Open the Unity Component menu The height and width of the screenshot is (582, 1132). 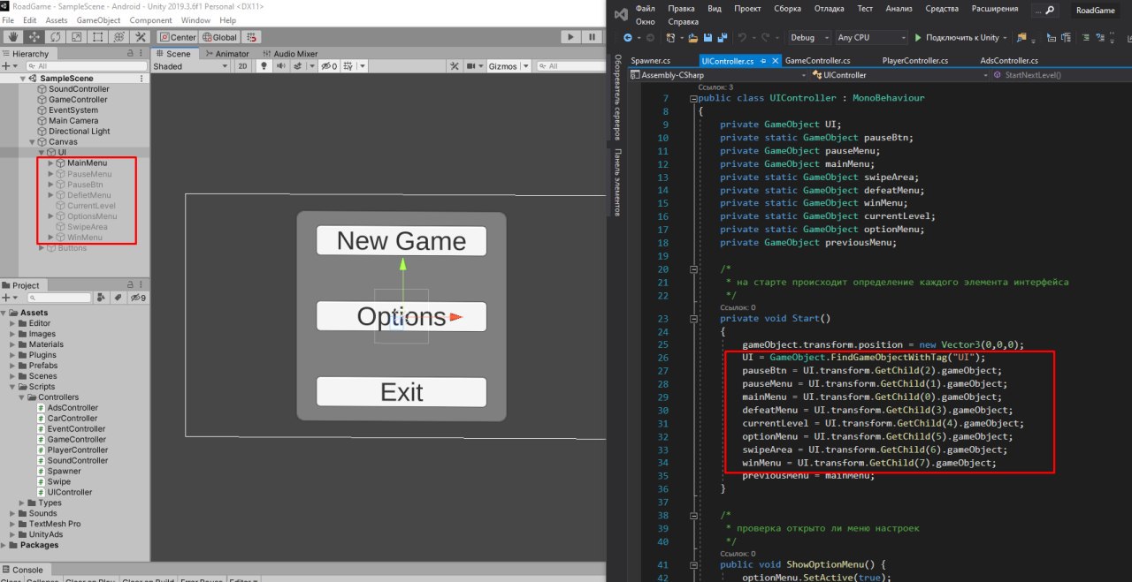pyautogui.click(x=150, y=20)
